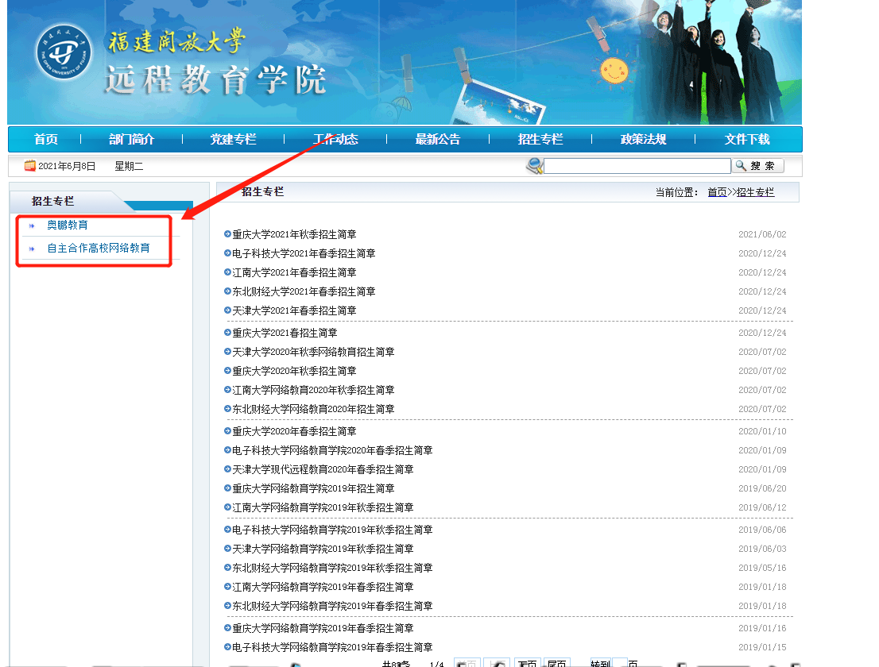Viewport: 879px width, 667px height.
Task: Click the 2021/06/02 date text
Action: (762, 234)
